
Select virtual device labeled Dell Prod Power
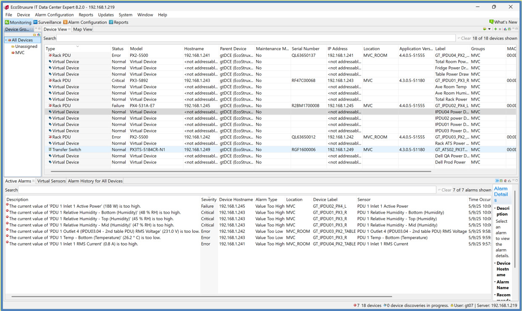(x=281, y=162)
